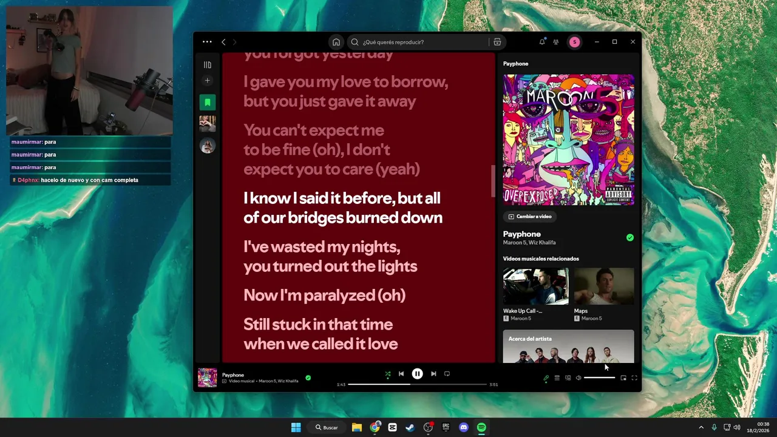Click album art thumbnail in player bar
The height and width of the screenshot is (437, 777).
point(207,378)
